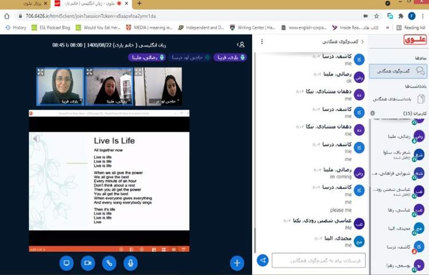Fullscreen the teacher's leftmost webcam video

(41, 72)
